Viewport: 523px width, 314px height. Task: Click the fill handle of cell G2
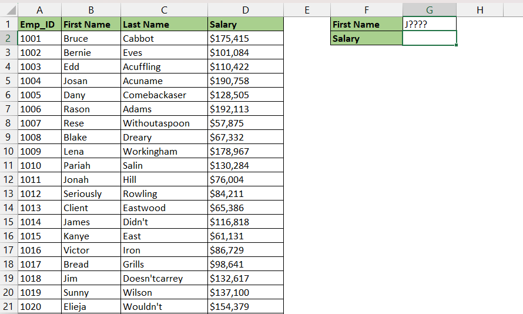coord(456,45)
